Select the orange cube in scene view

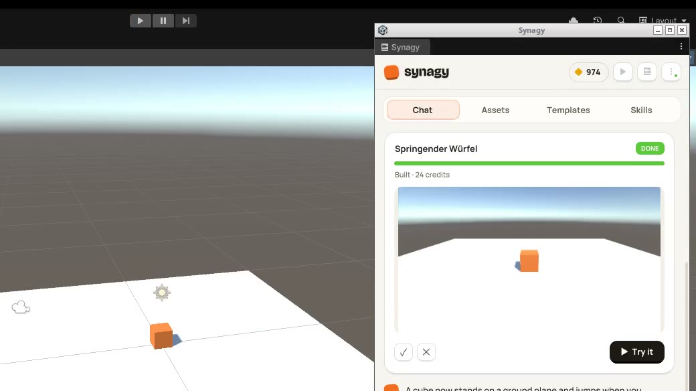coord(161,335)
